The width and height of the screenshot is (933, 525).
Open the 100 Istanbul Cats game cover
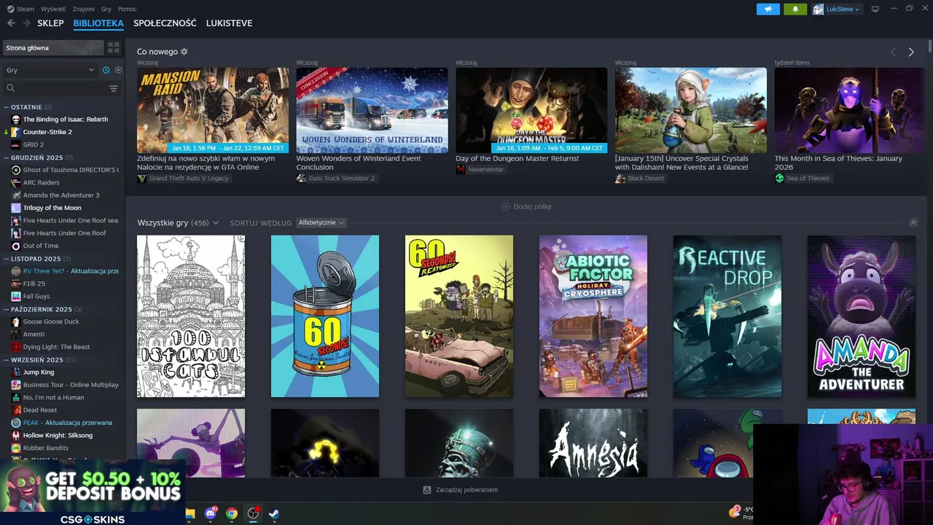pos(191,316)
